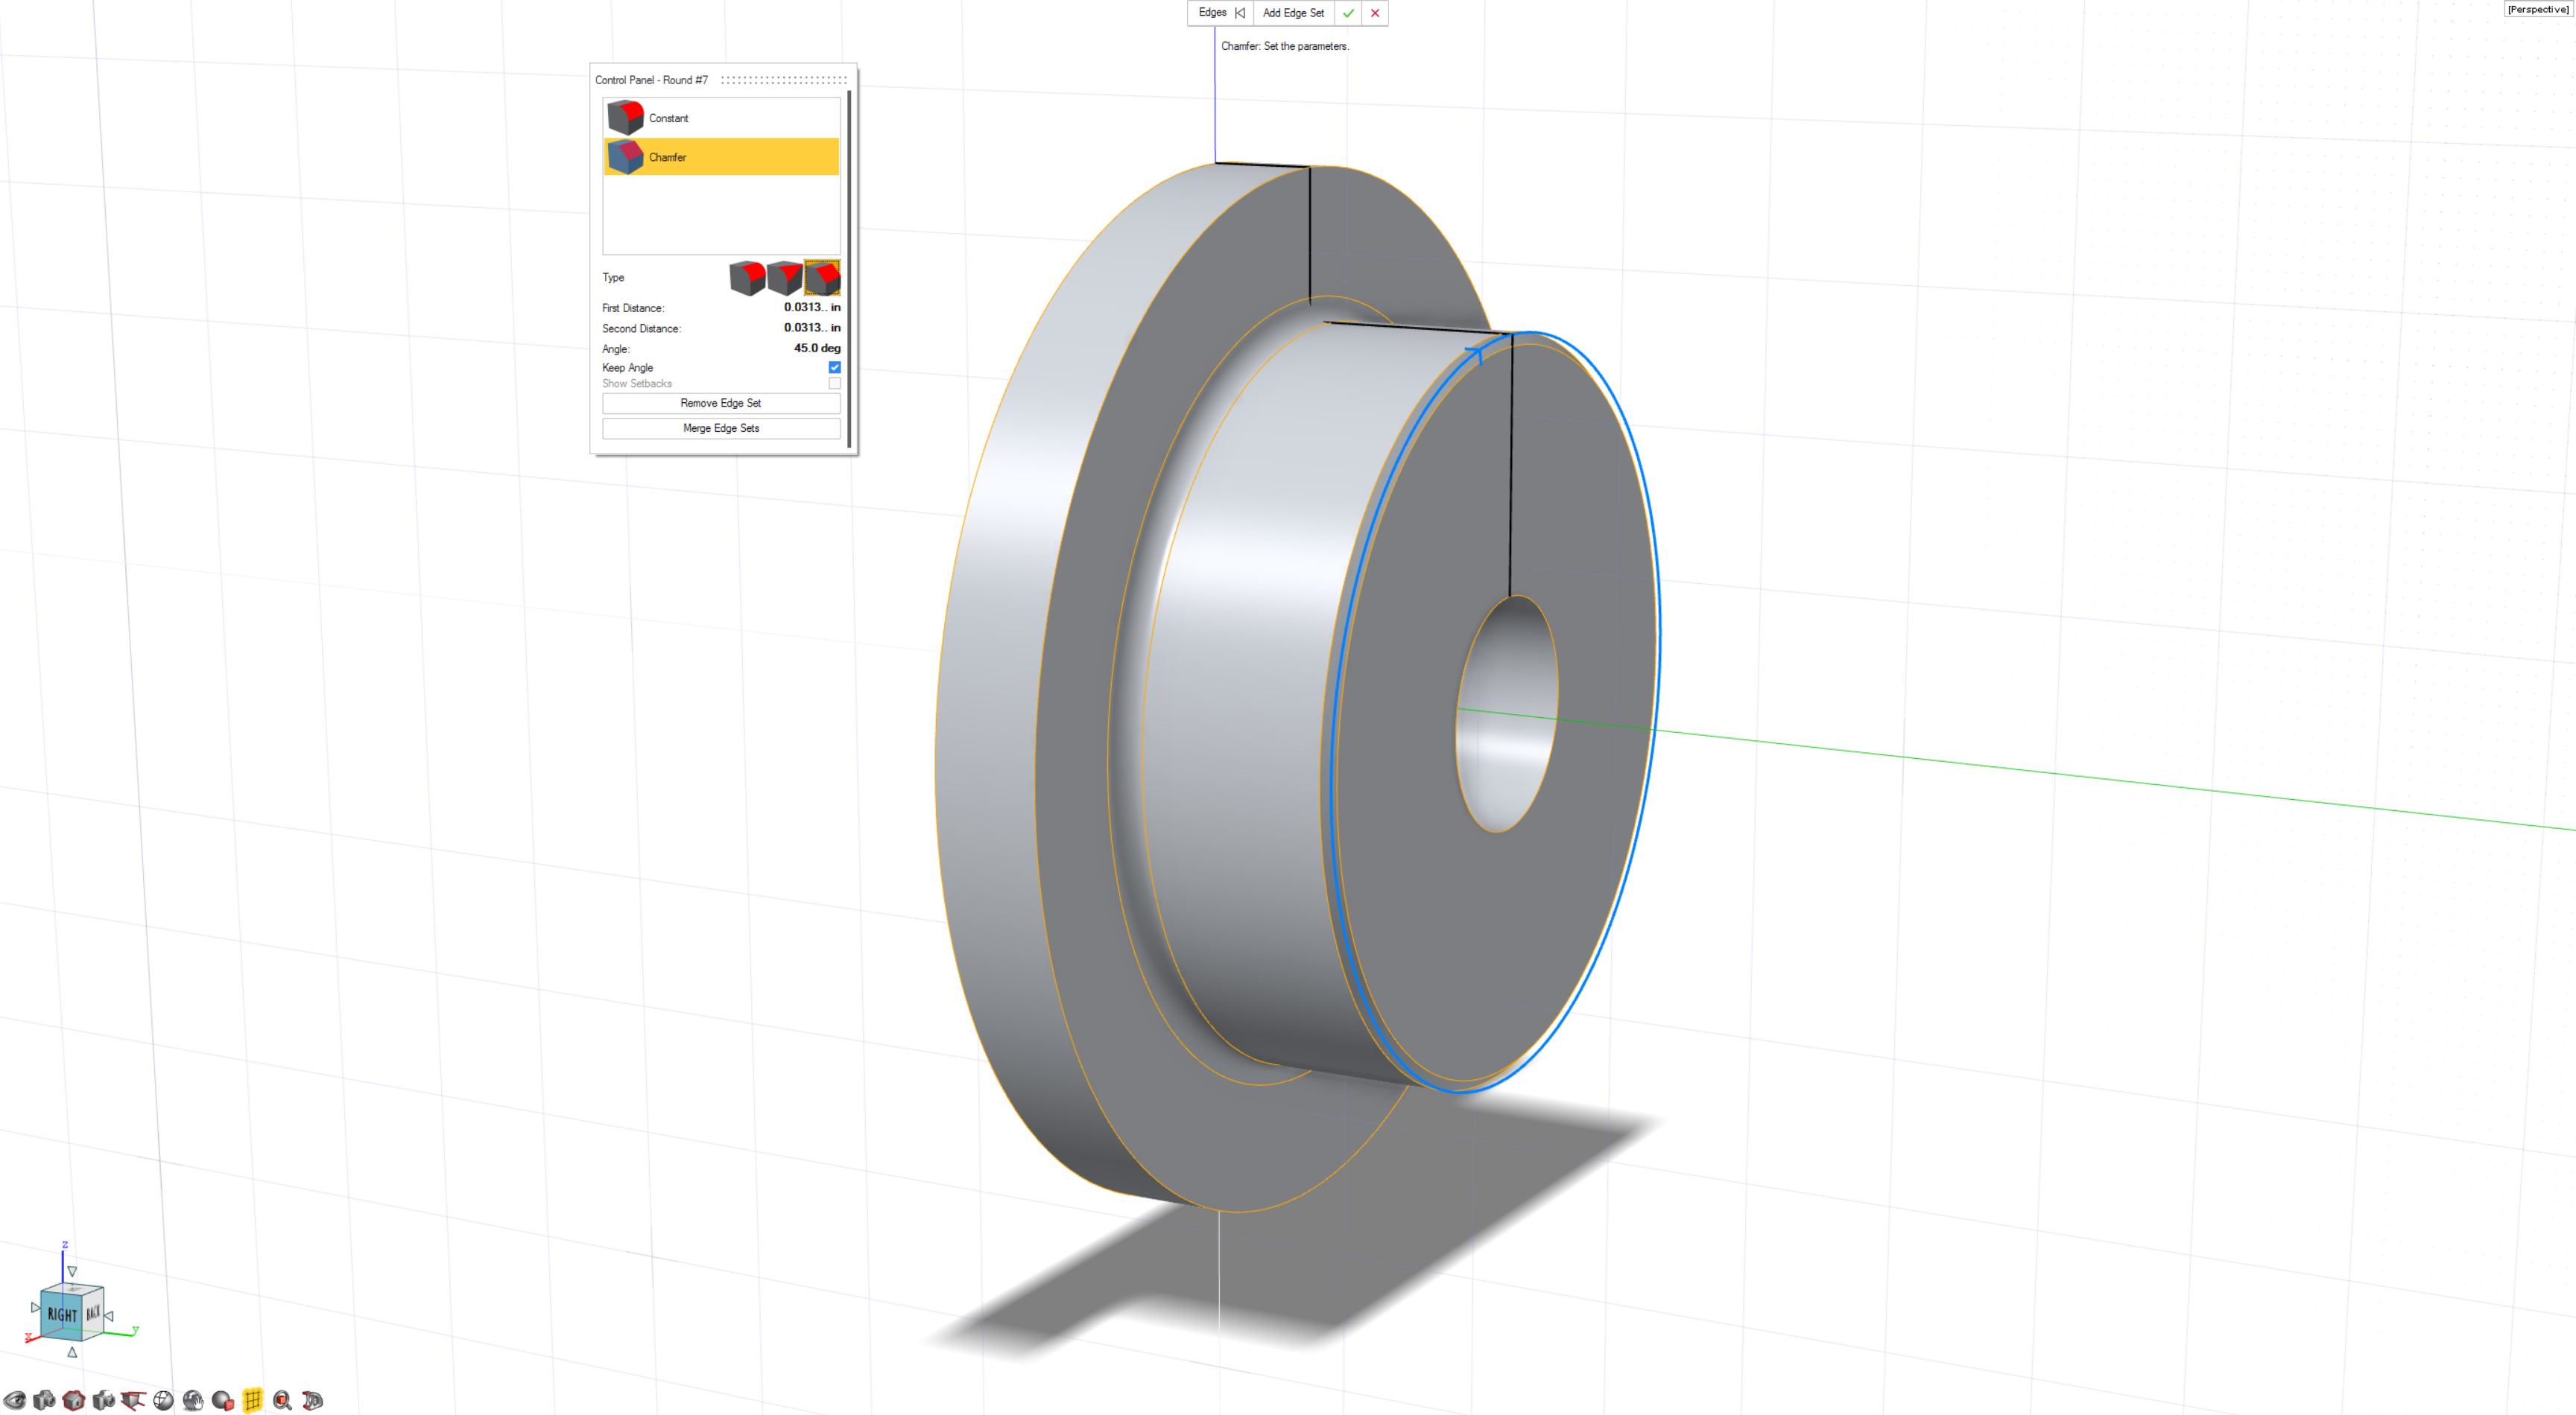Click the arrow left of view cube
This screenshot has width=2576, height=1415.
[x=35, y=1307]
